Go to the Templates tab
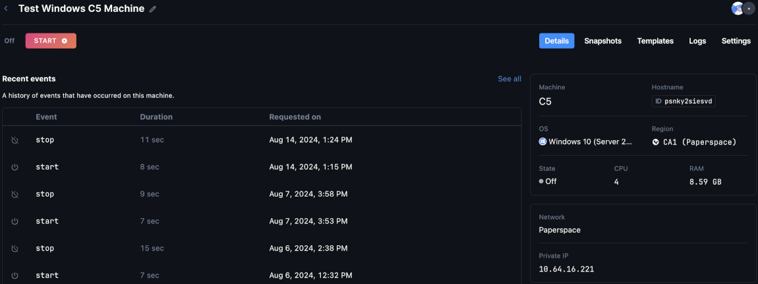The image size is (758, 284). coord(655,41)
